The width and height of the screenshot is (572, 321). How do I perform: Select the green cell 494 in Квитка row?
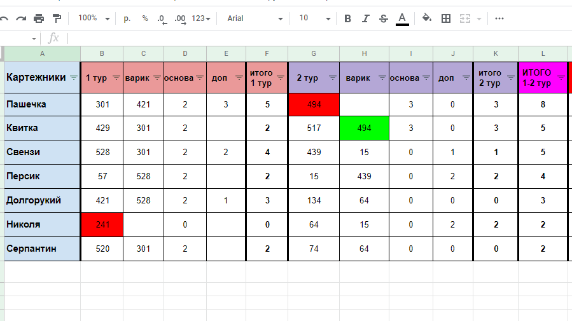[x=364, y=128]
